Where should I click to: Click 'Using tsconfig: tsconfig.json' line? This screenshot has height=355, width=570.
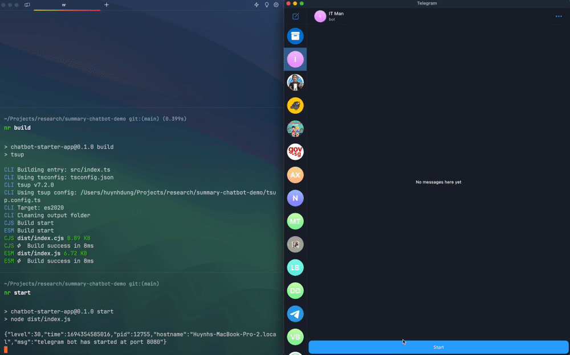coord(66,177)
